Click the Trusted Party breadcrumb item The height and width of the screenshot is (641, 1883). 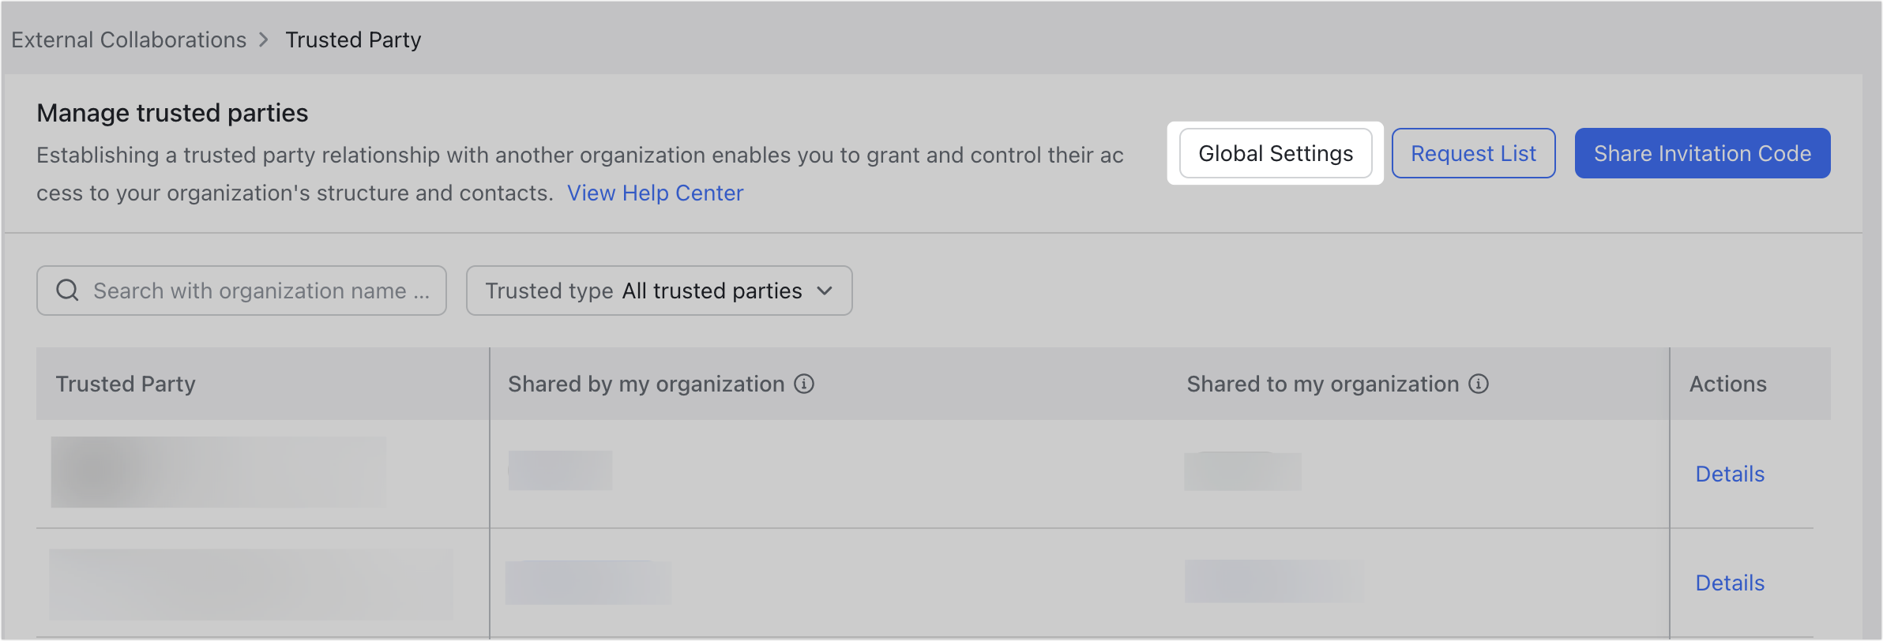tap(353, 39)
